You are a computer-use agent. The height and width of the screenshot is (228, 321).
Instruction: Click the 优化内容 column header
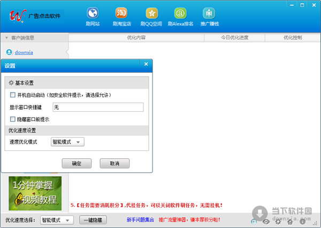(136, 38)
